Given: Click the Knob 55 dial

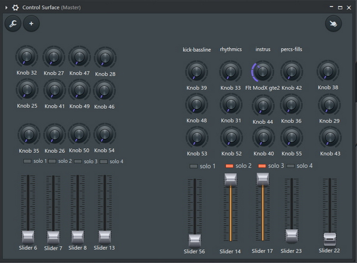Looking at the screenshot, I should pyautogui.click(x=292, y=137).
